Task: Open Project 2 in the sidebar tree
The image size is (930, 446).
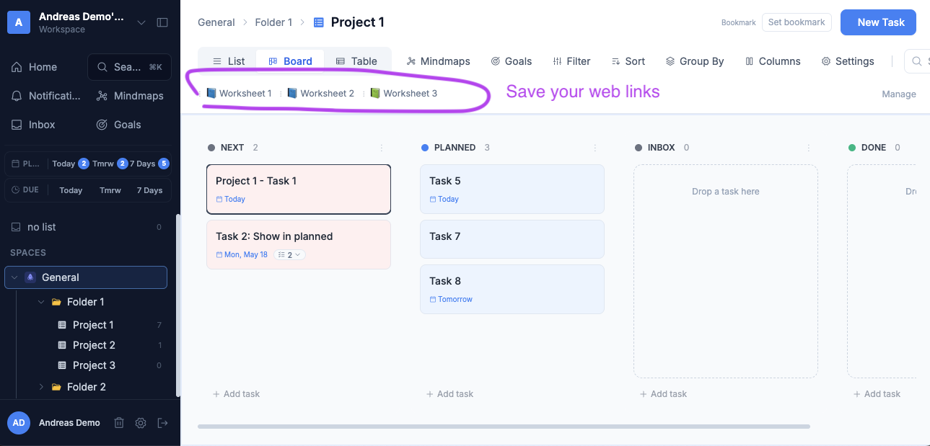Action: (94, 345)
